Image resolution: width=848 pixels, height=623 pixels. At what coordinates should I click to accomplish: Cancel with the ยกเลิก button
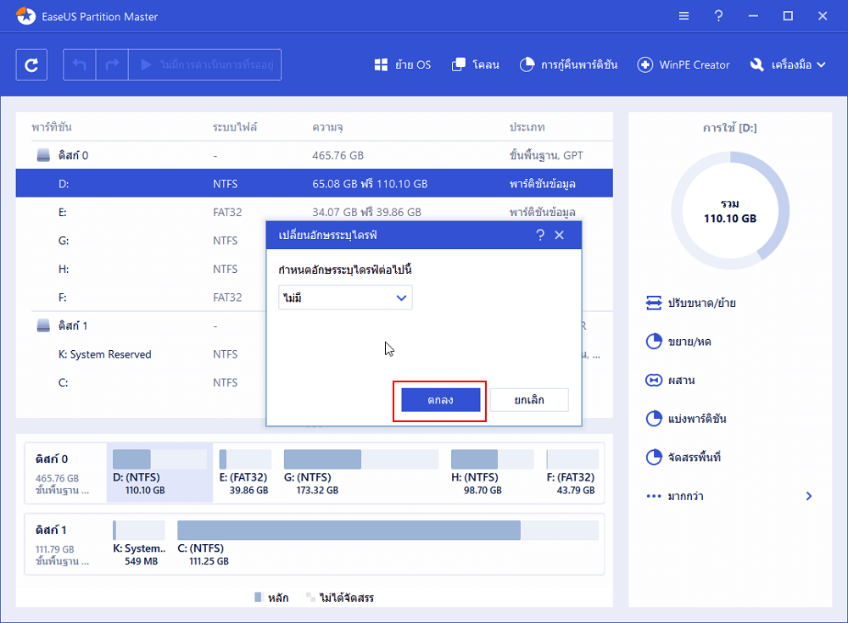[x=529, y=399]
